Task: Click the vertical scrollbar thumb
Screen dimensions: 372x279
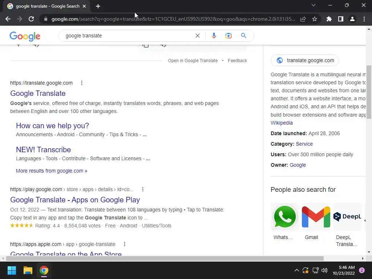Action: pos(369,92)
